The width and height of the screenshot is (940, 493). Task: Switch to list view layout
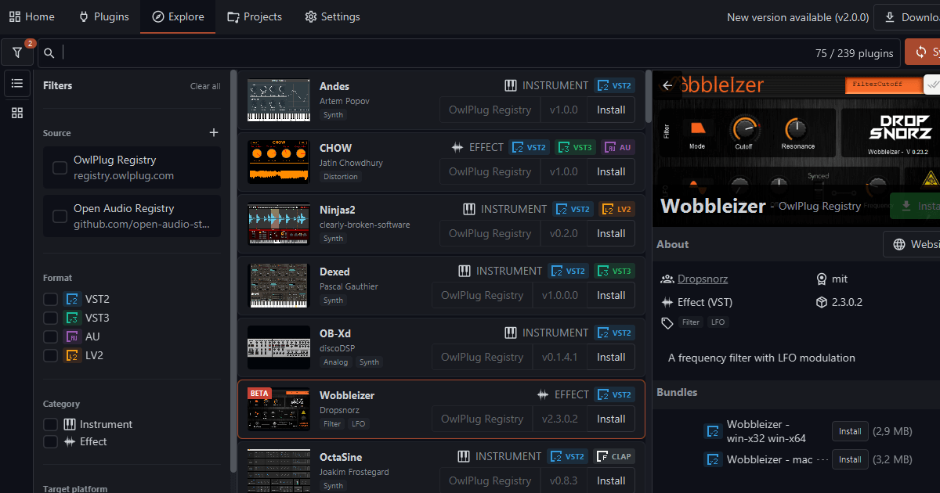[x=17, y=83]
